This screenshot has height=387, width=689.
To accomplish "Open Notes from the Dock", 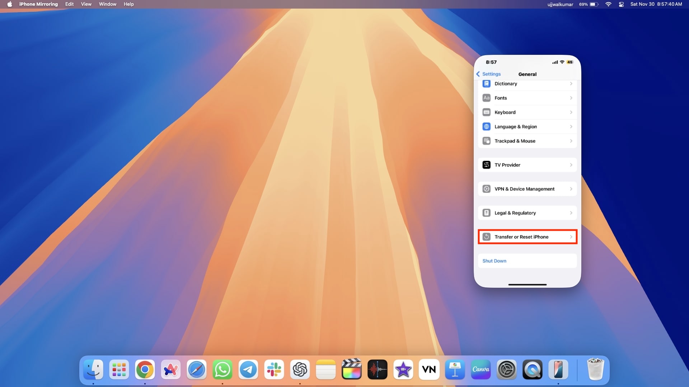I will (x=326, y=369).
